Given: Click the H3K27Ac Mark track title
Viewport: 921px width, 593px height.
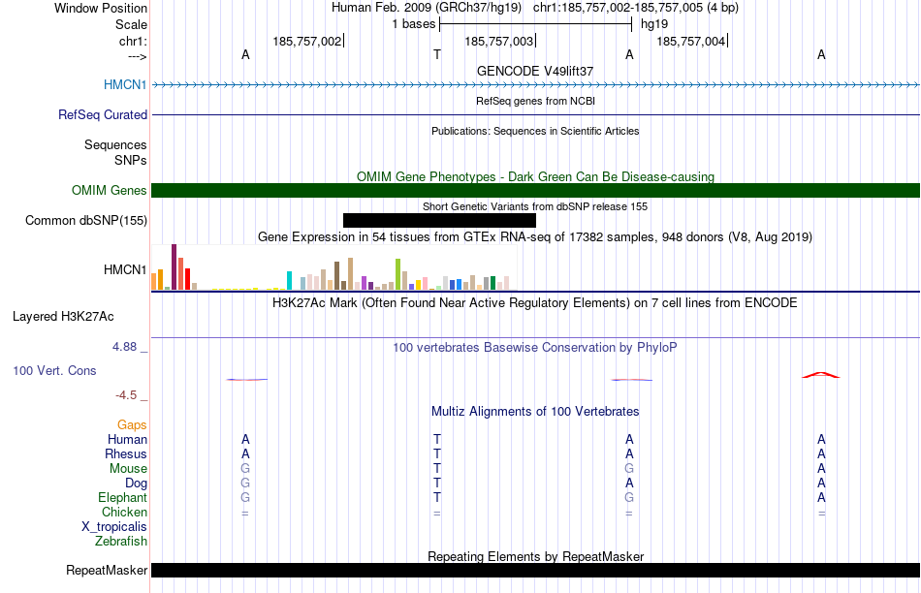Looking at the screenshot, I should pyautogui.click(x=535, y=303).
